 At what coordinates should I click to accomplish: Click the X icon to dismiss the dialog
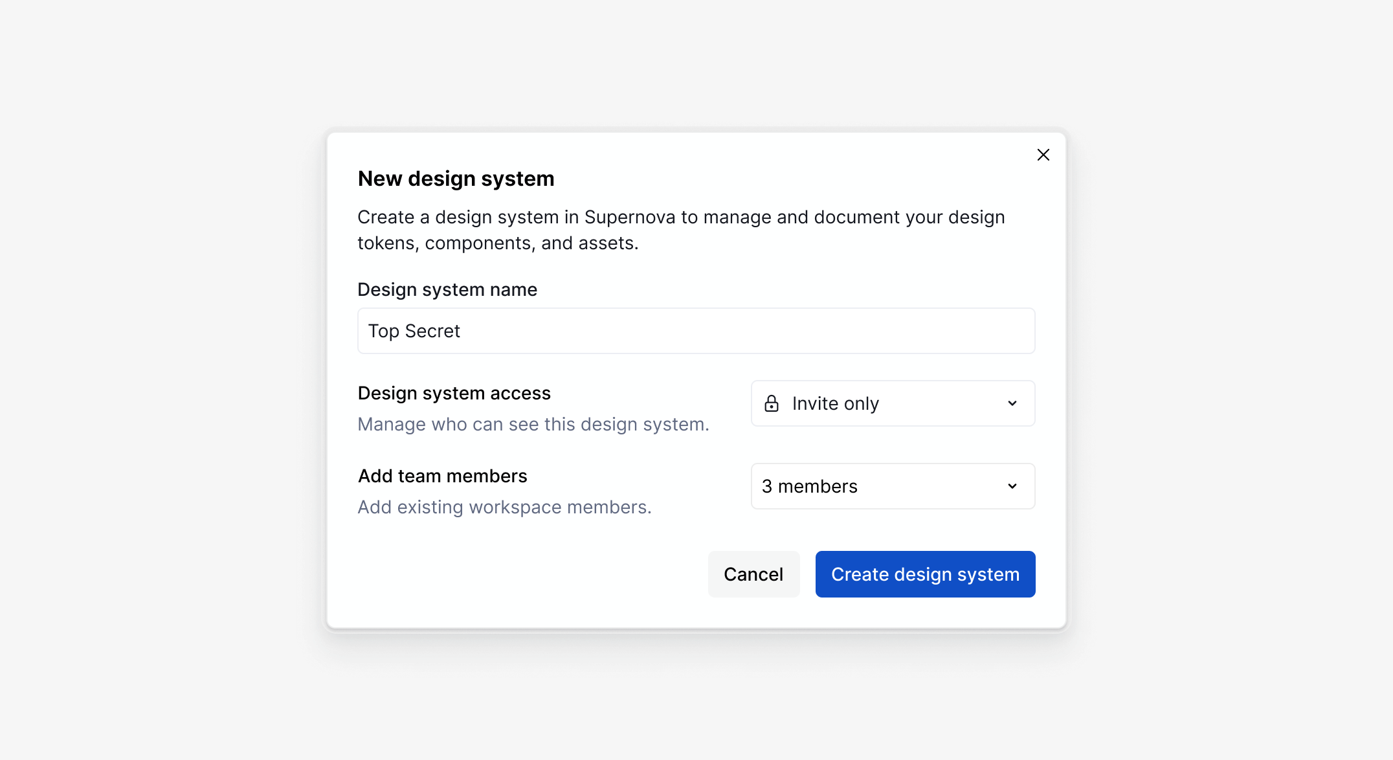pyautogui.click(x=1043, y=155)
